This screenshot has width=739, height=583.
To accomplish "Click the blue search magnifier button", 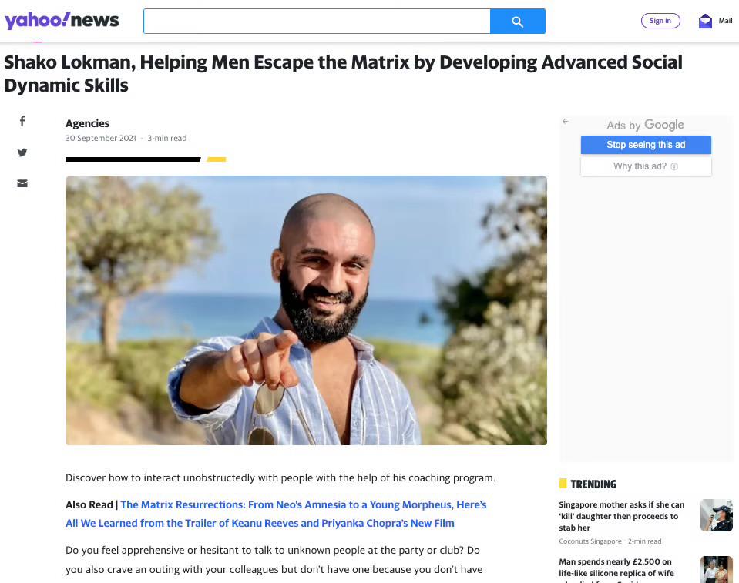I will 518,22.
